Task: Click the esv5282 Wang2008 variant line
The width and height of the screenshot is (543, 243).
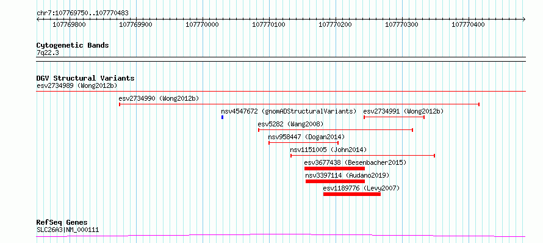Action: (336, 130)
